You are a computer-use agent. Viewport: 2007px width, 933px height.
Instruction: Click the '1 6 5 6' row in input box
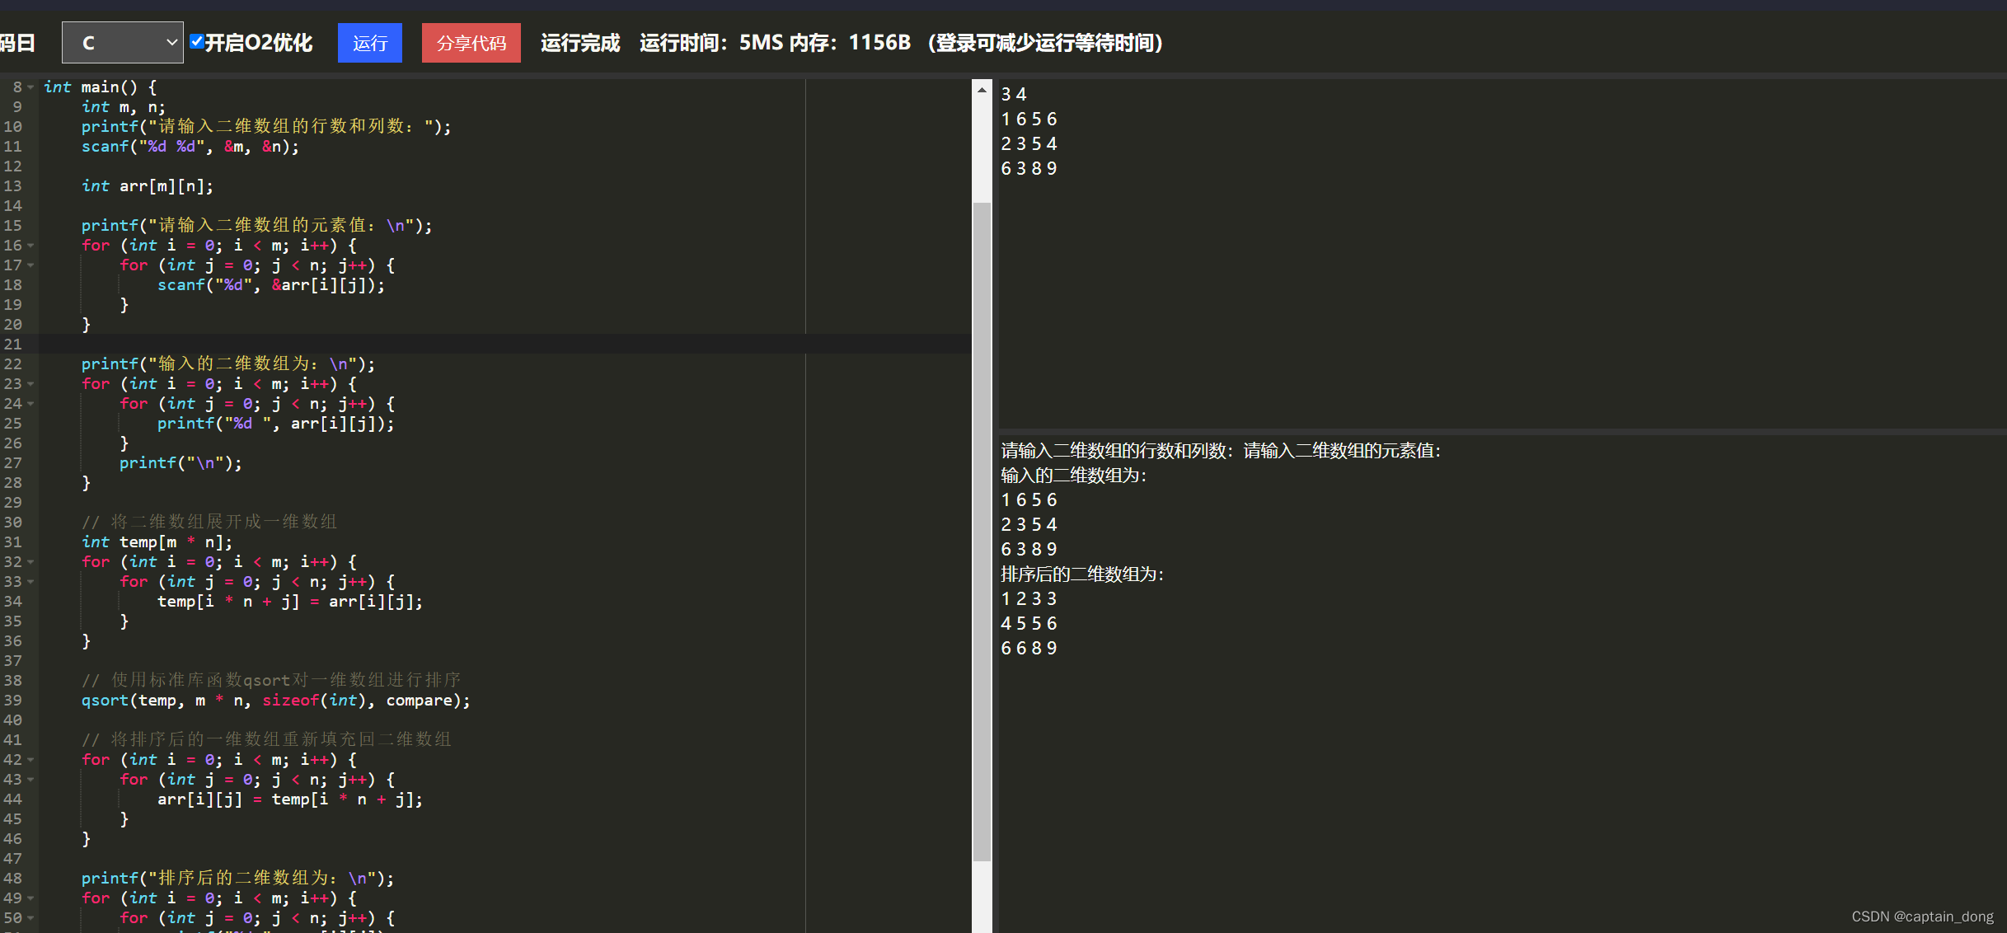tap(1029, 119)
